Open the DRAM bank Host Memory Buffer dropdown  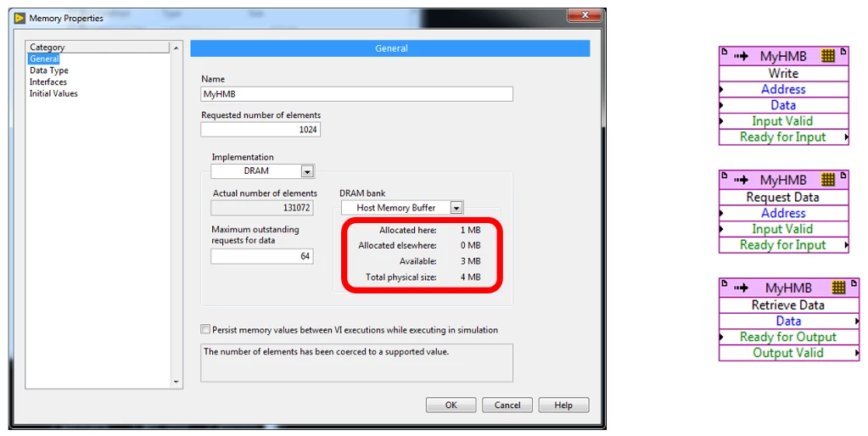[x=456, y=208]
